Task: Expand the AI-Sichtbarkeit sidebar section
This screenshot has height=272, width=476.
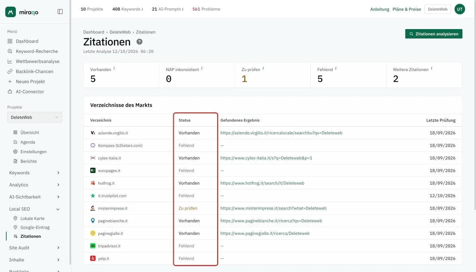Action: 35,197
